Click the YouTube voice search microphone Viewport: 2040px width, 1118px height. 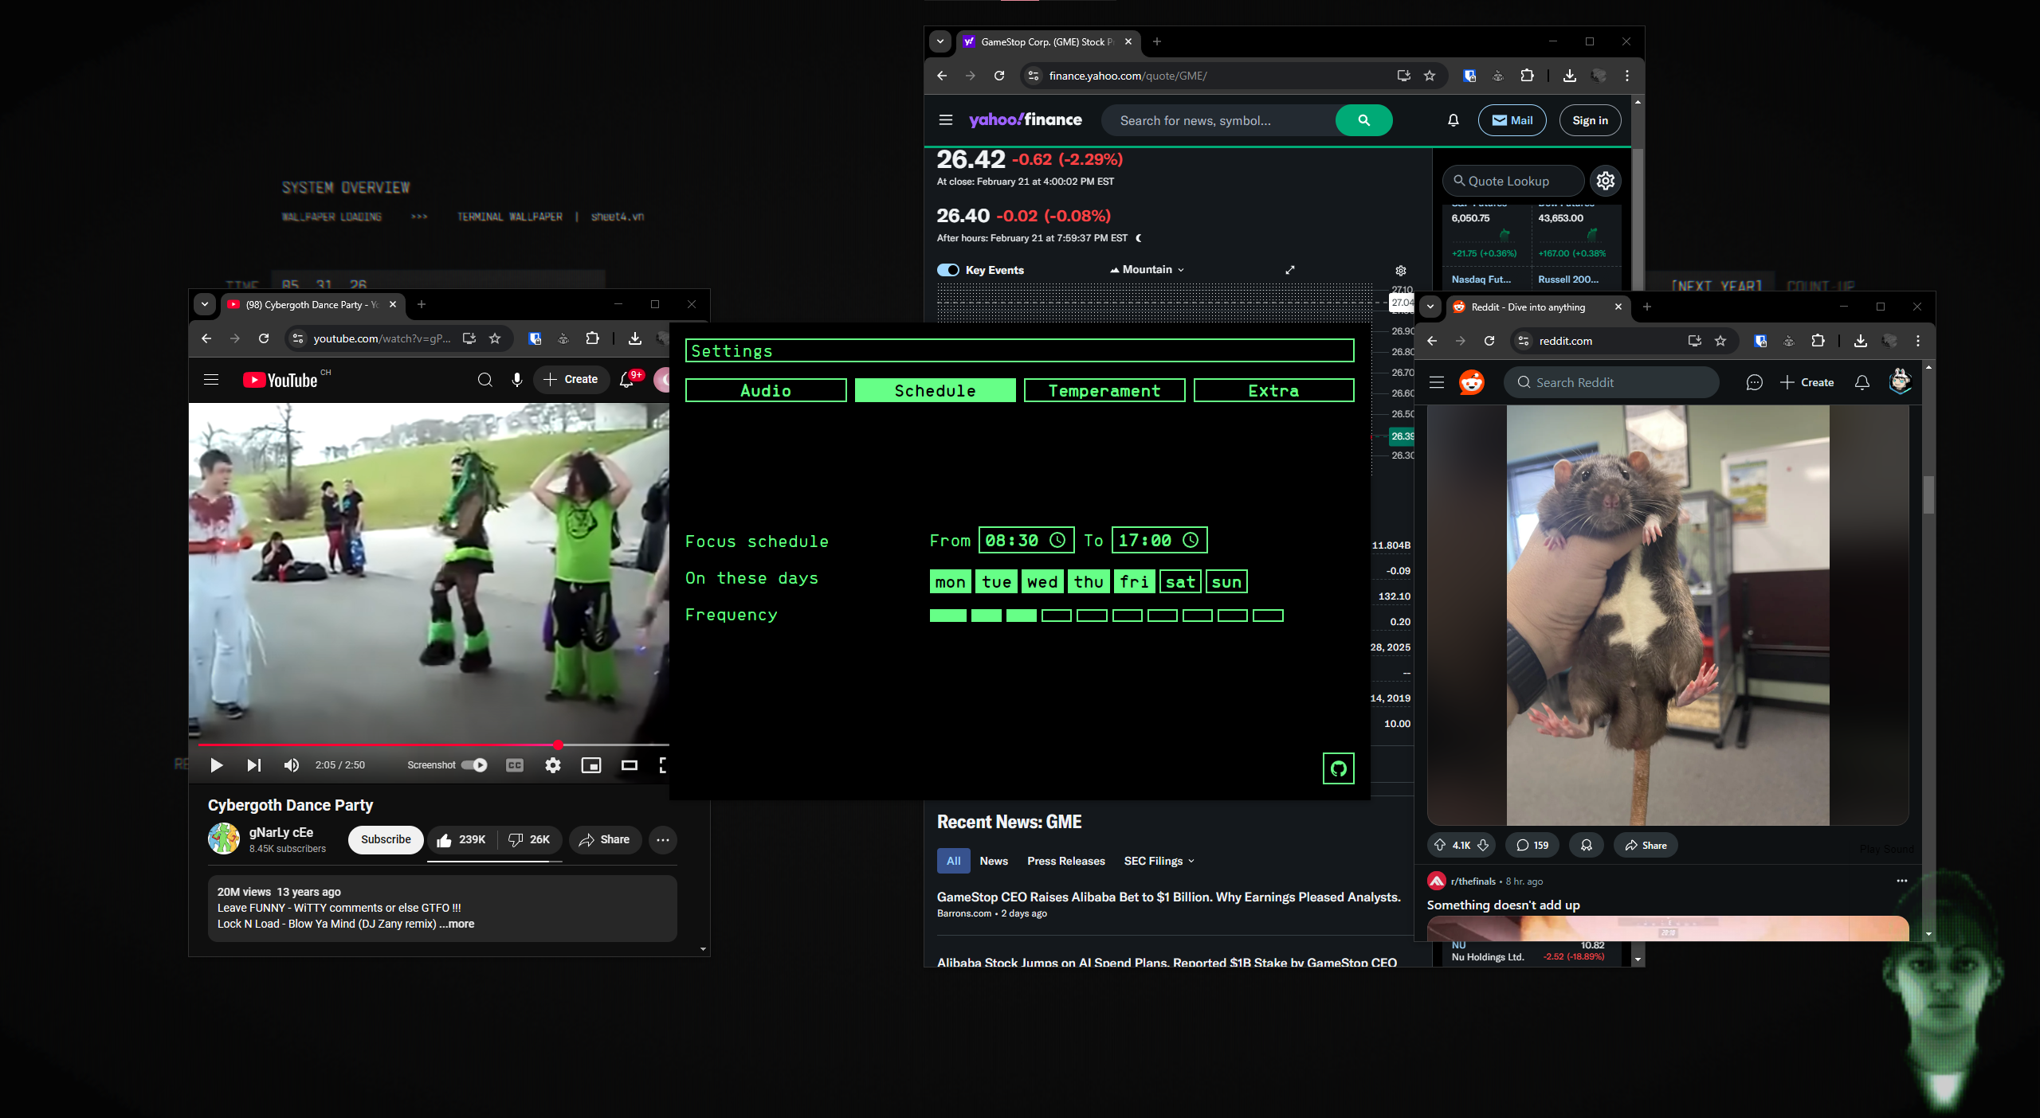pos(517,380)
